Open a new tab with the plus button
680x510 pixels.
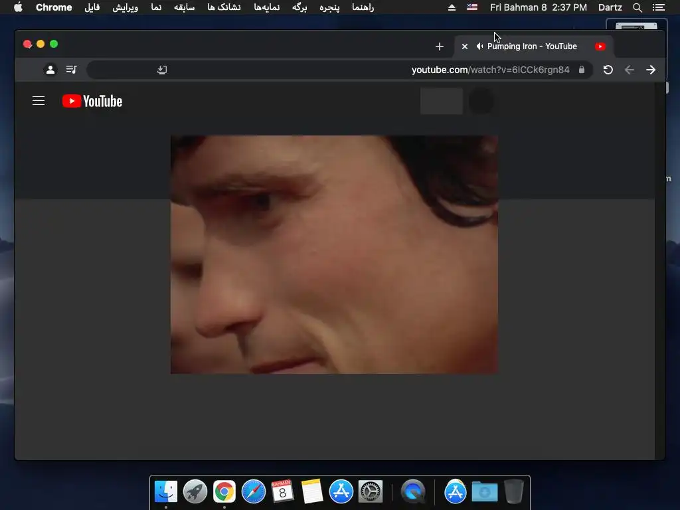tap(440, 46)
